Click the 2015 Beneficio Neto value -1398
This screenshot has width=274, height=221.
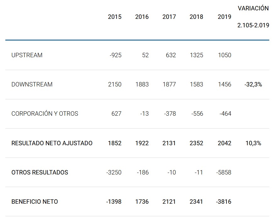114,202
